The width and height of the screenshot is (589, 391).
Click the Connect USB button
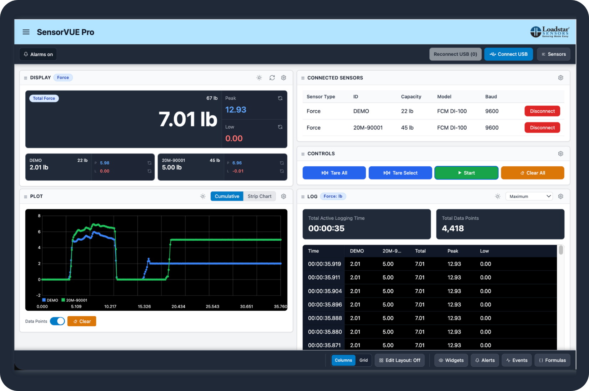point(508,54)
